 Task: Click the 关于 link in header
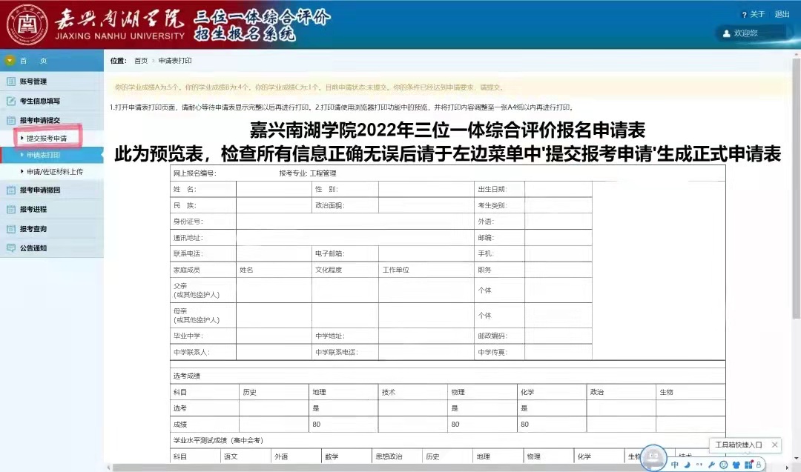tap(757, 14)
